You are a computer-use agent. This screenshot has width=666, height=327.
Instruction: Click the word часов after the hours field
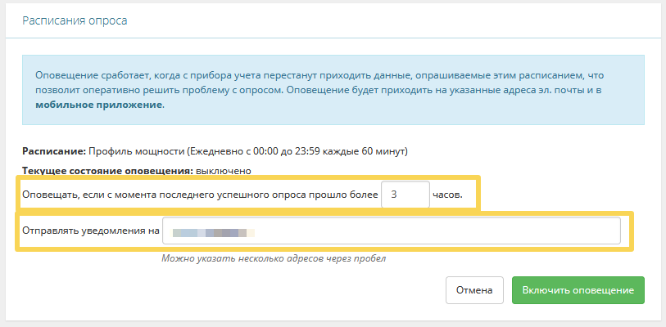[x=447, y=195]
